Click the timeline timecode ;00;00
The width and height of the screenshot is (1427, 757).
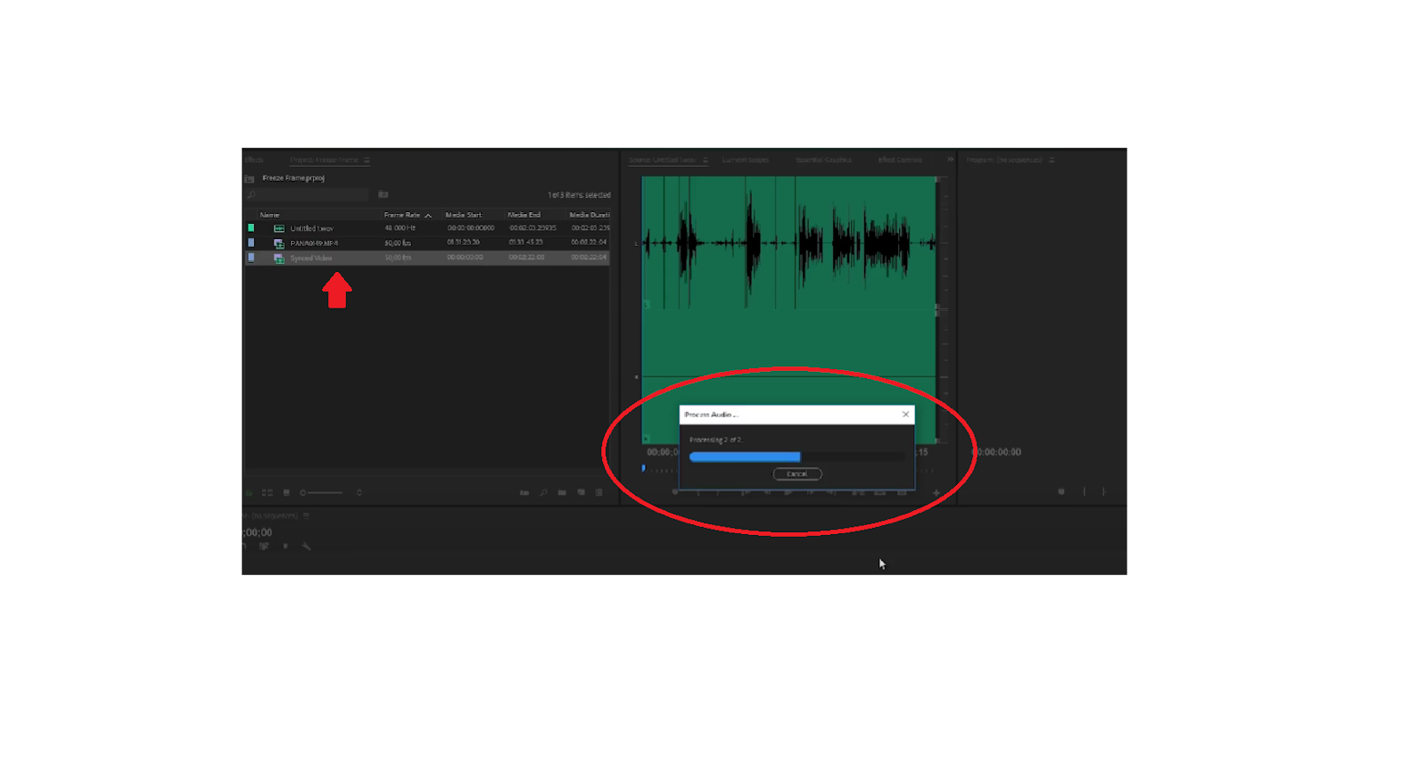(257, 532)
